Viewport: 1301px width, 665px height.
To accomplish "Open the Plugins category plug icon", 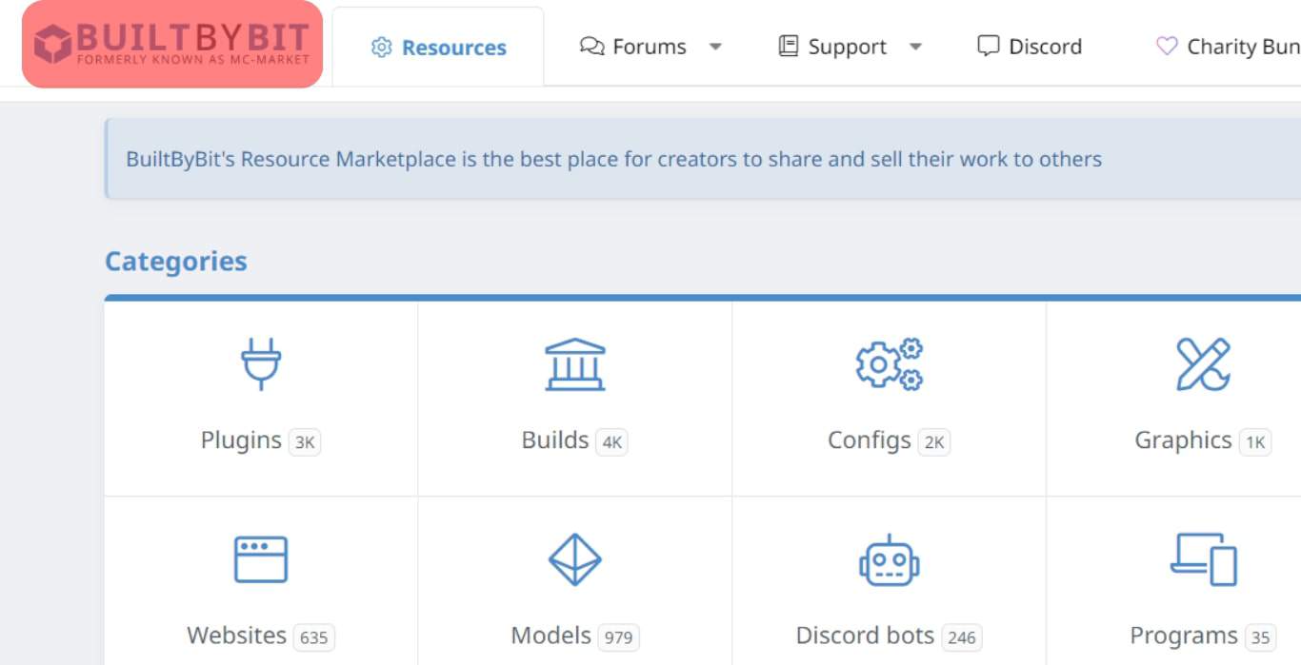I will pyautogui.click(x=260, y=364).
